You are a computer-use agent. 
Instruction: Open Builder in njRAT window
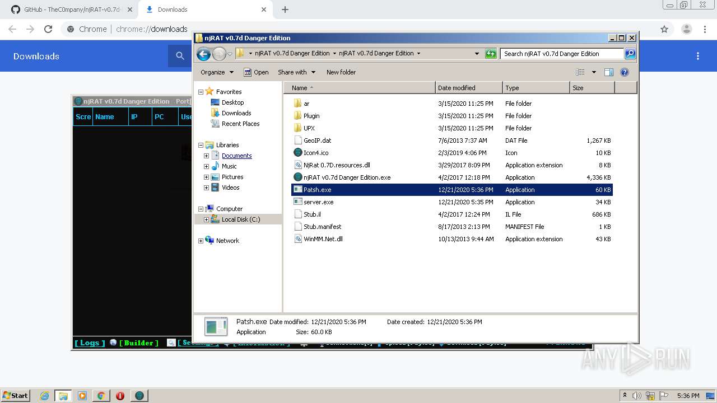[139, 343]
